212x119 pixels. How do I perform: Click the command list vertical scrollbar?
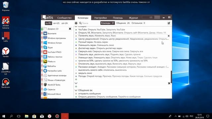172,77
